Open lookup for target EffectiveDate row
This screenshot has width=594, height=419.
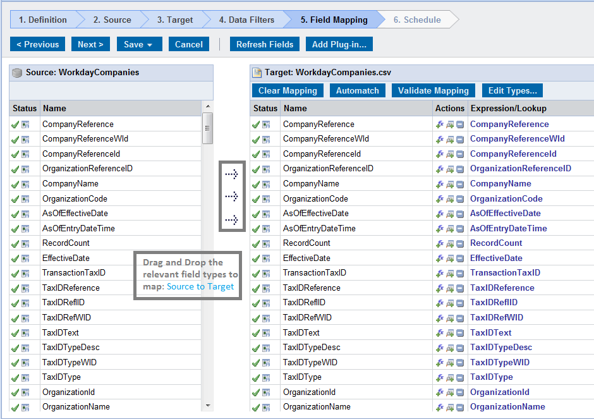click(x=450, y=258)
